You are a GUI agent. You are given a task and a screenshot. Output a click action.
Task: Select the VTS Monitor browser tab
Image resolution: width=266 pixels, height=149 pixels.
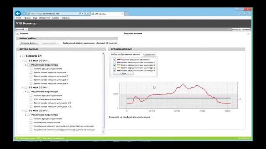pyautogui.click(x=107, y=14)
